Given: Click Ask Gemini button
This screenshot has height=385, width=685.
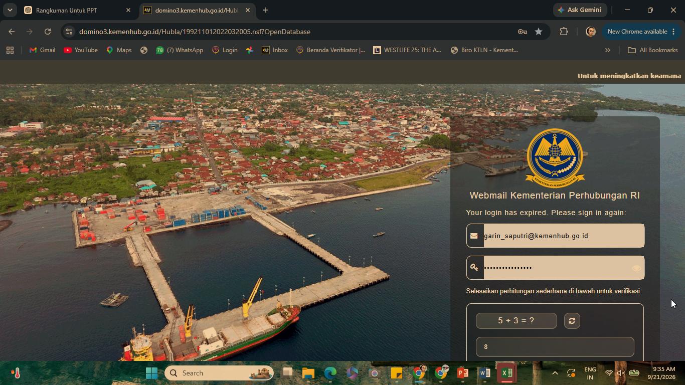Looking at the screenshot, I should pos(581,10).
